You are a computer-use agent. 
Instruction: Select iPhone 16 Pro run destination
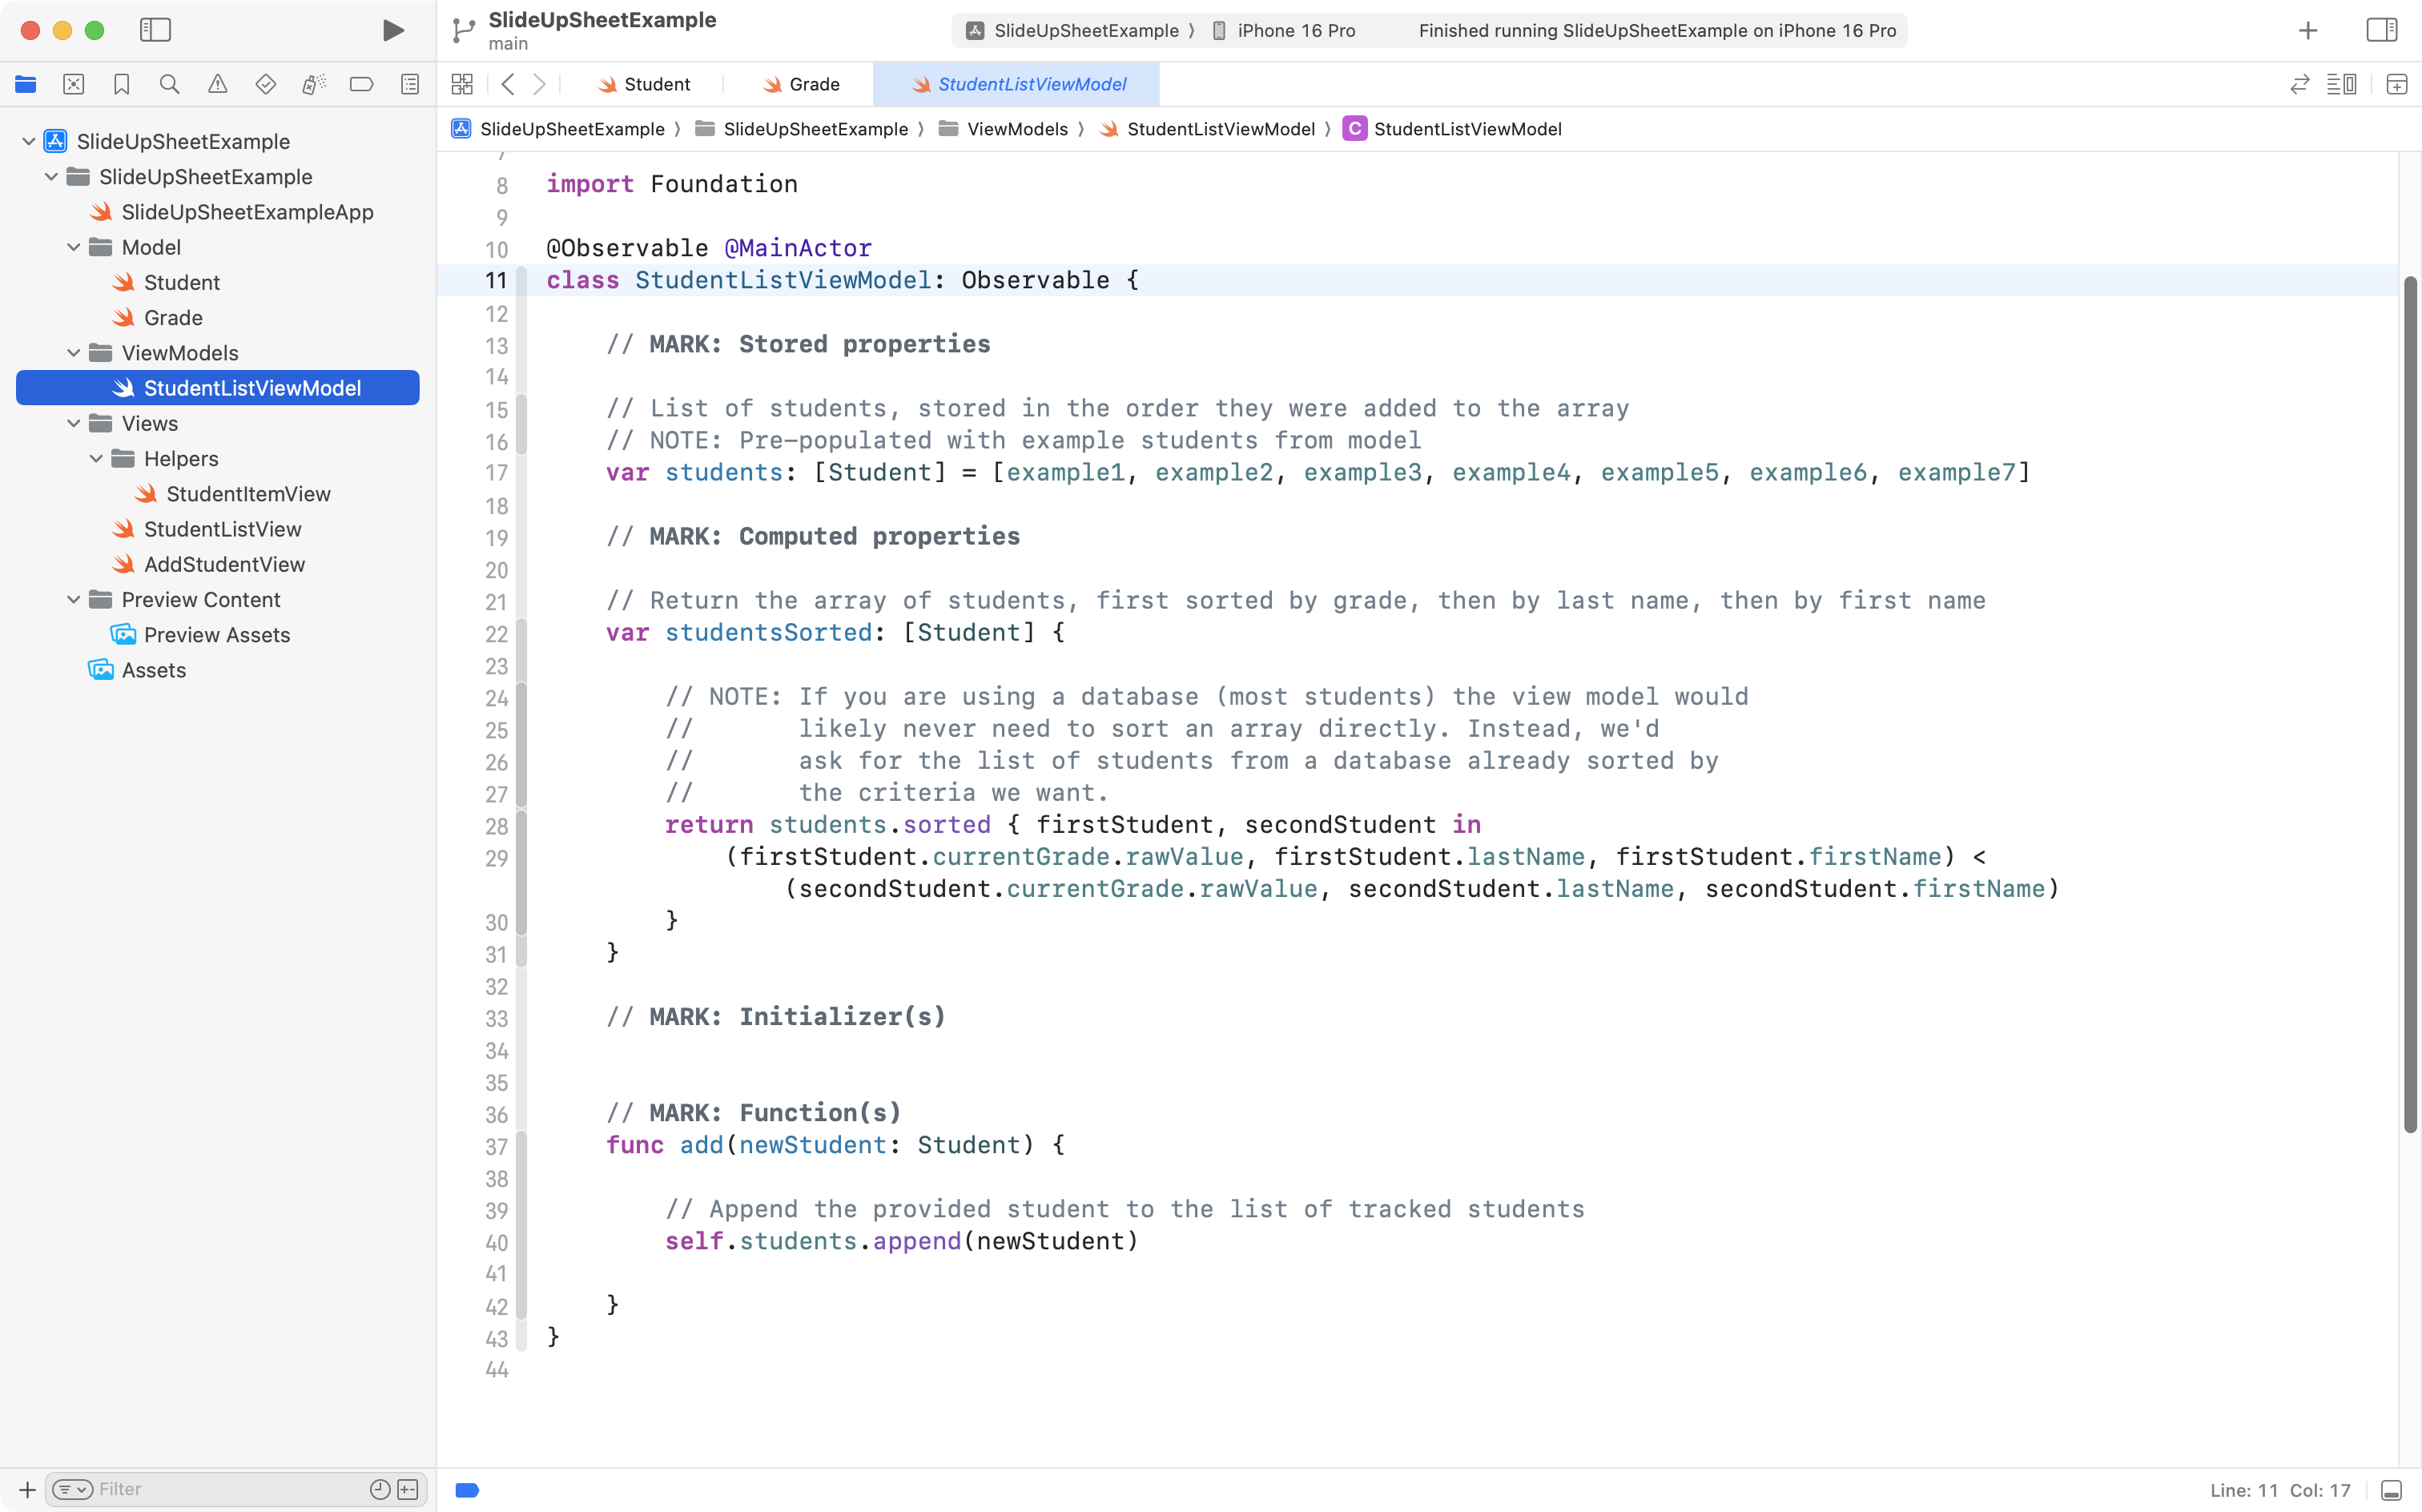[x=1295, y=30]
